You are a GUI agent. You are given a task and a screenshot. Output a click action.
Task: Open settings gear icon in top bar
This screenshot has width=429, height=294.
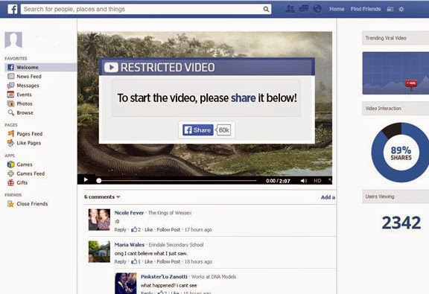pyautogui.click(x=401, y=9)
